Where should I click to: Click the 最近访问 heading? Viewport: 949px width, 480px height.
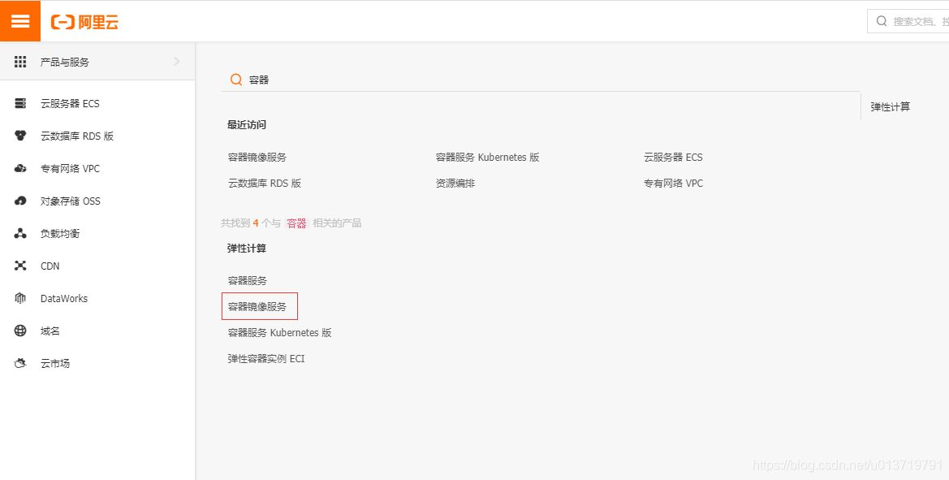click(x=247, y=125)
